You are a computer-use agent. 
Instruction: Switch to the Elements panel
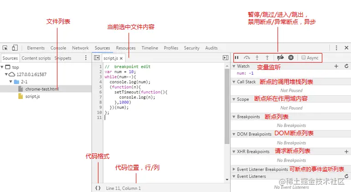tap(36, 48)
